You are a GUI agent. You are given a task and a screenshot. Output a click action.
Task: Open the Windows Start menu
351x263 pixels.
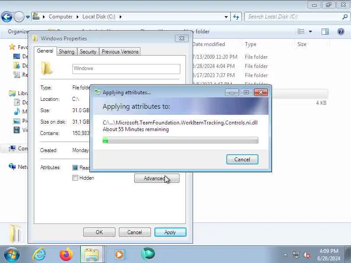pos(12,254)
